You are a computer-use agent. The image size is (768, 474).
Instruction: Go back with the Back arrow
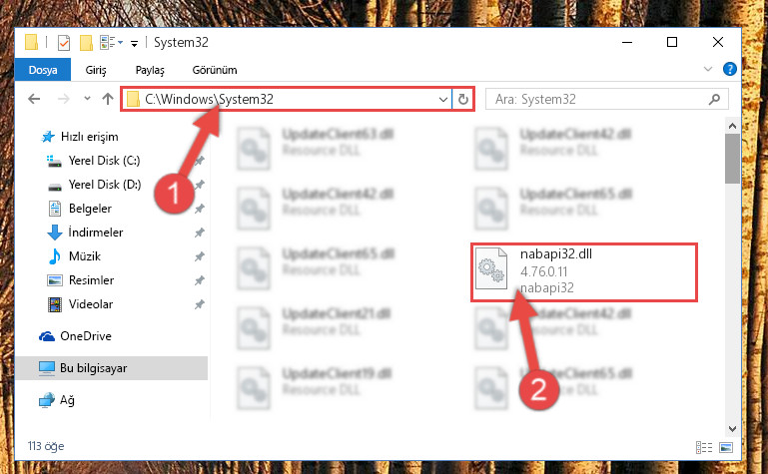34,100
